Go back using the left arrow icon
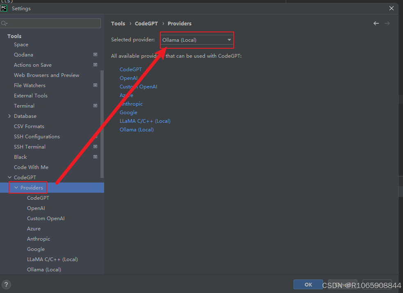The width and height of the screenshot is (403, 293). pyautogui.click(x=376, y=23)
